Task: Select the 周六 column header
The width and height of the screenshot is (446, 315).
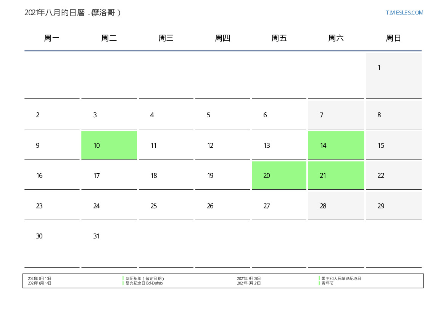Action: [x=336, y=38]
